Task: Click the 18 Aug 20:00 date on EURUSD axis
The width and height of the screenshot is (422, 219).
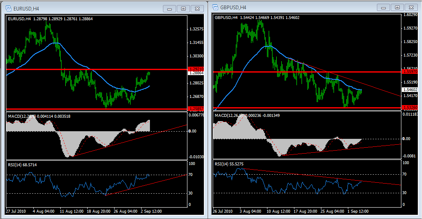Action: [x=99, y=211]
